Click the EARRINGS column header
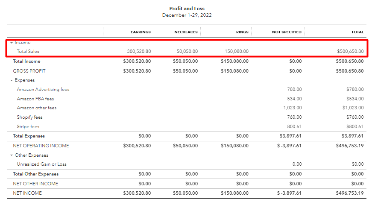Image resolution: width=372 pixels, height=199 pixels. (141, 32)
